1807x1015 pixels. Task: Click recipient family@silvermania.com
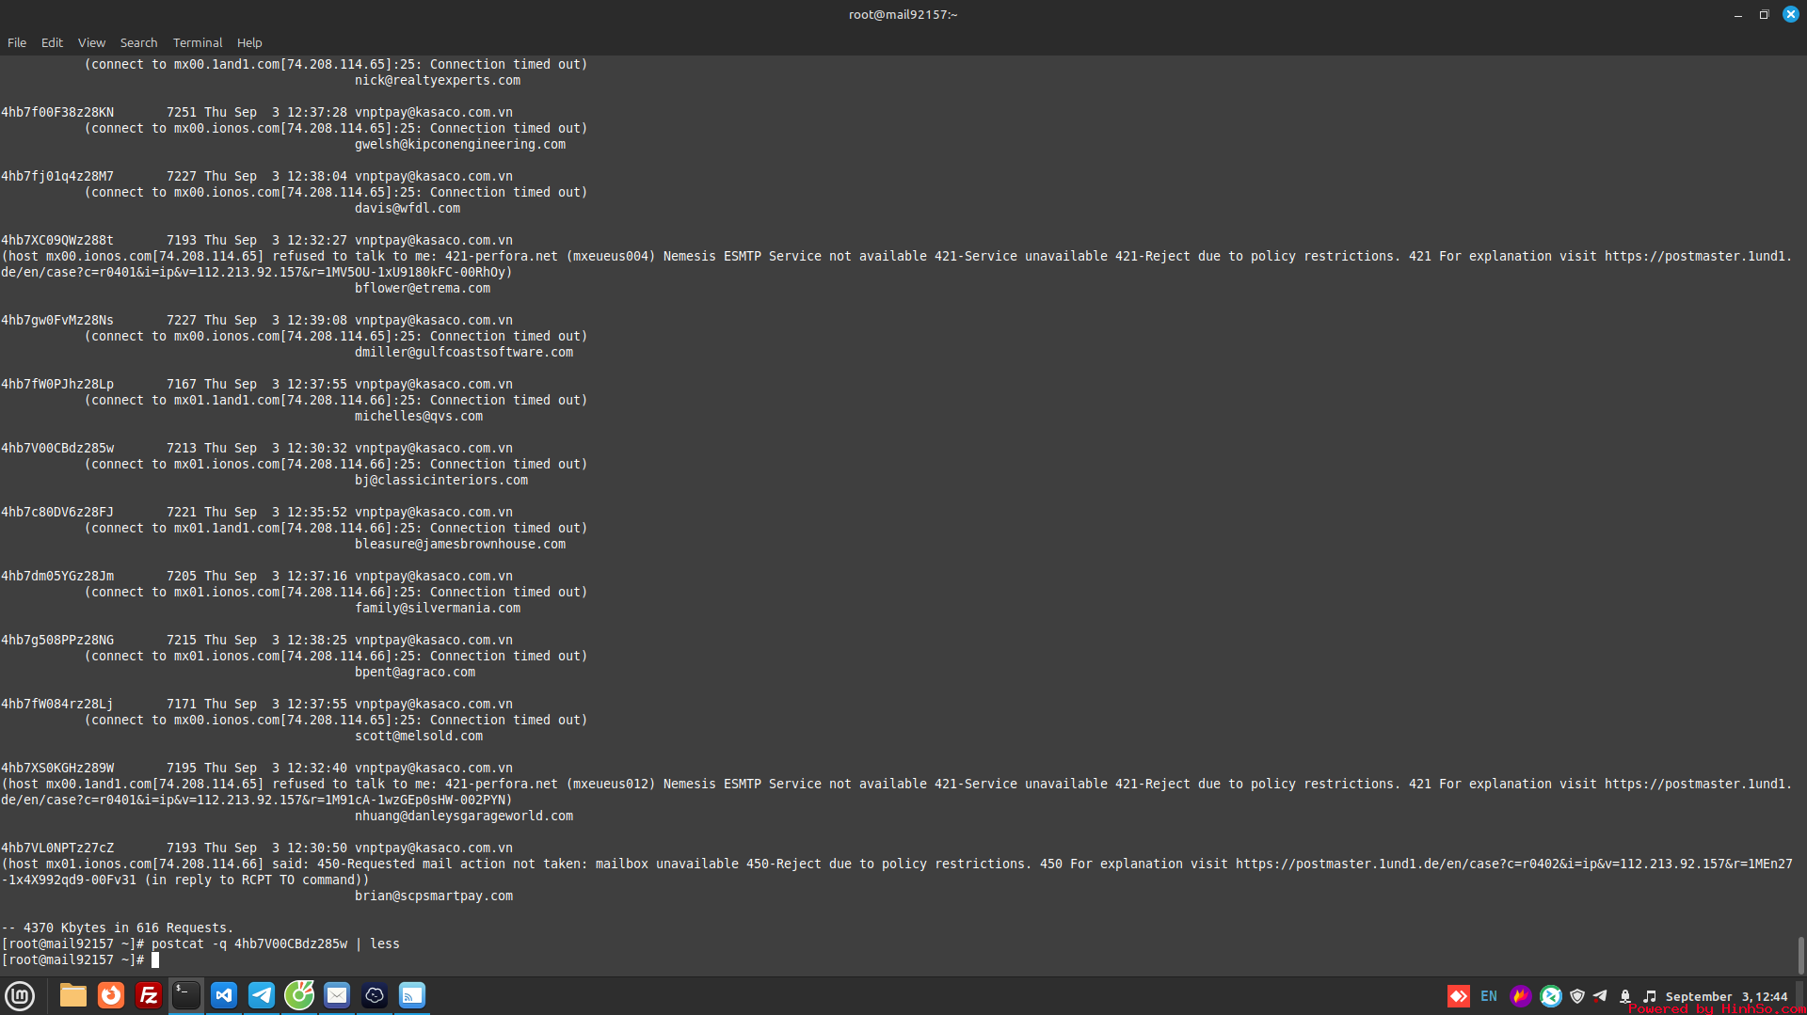tap(438, 608)
